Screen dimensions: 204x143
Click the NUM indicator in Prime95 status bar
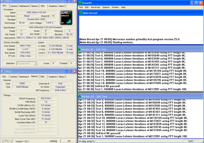pyautogui.click(x=191, y=141)
